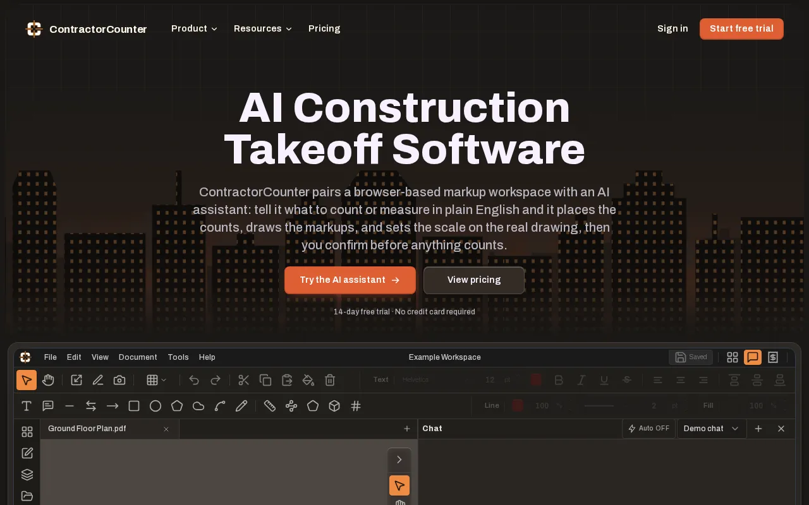Click Start free trial button
The height and width of the screenshot is (505, 809).
click(741, 28)
